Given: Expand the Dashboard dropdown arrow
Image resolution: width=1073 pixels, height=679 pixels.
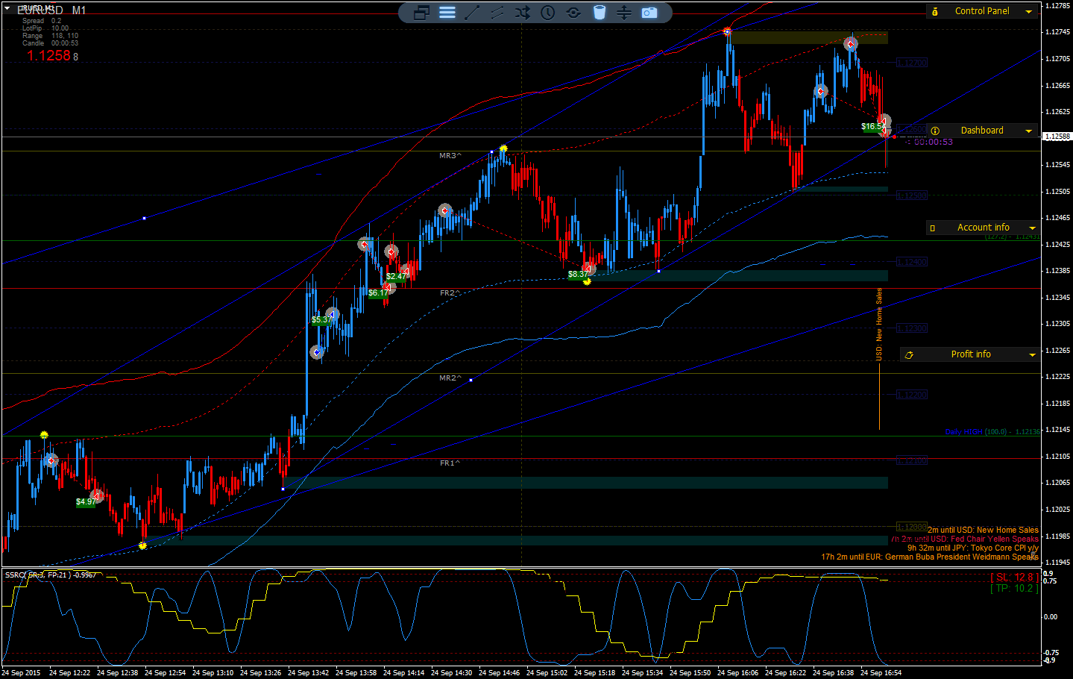Looking at the screenshot, I should coord(1029,131).
